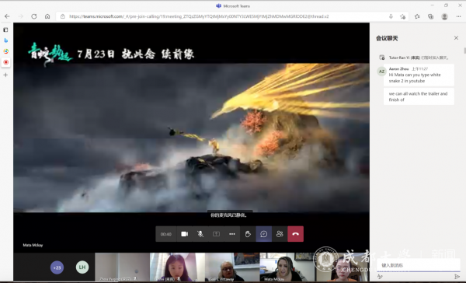Refresh the browser page
The width and height of the screenshot is (466, 283).
34,16
